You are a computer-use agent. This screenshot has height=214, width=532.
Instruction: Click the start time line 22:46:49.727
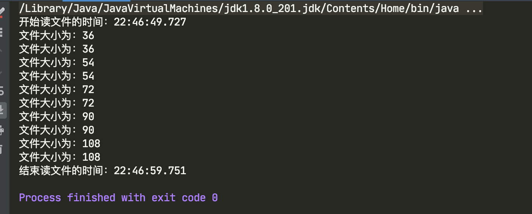coord(102,22)
